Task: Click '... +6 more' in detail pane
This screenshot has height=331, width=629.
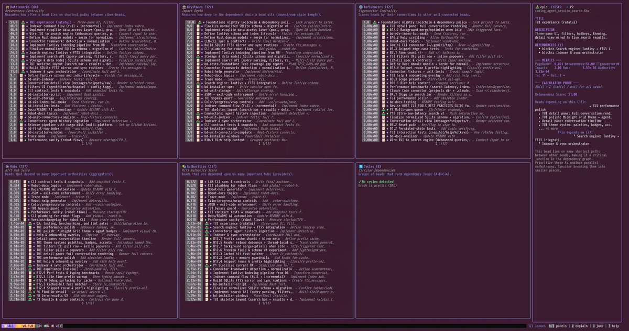Action: (x=548, y=129)
